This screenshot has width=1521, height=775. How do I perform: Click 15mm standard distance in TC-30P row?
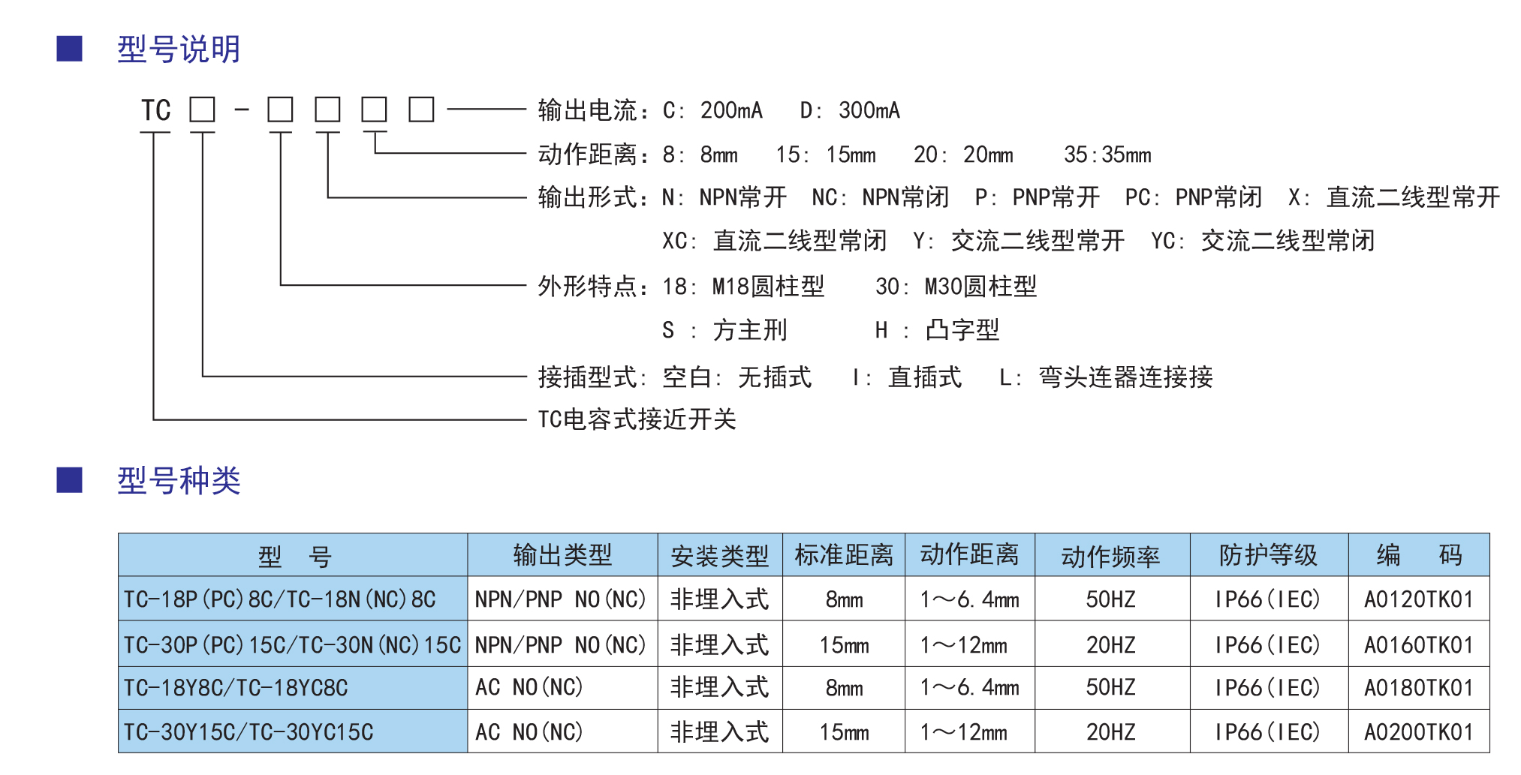click(x=845, y=645)
